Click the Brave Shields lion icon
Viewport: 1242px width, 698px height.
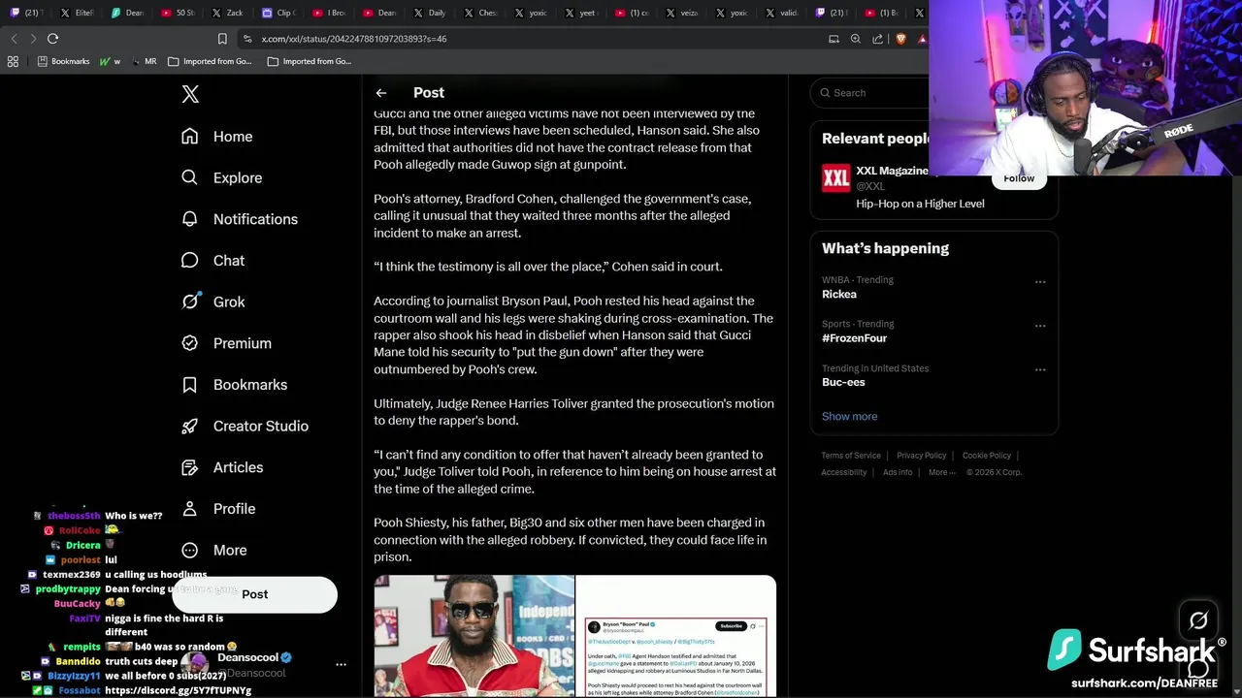(x=900, y=39)
